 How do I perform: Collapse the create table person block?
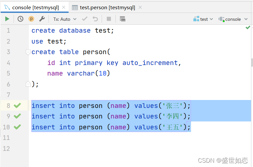pyautogui.click(x=28, y=52)
